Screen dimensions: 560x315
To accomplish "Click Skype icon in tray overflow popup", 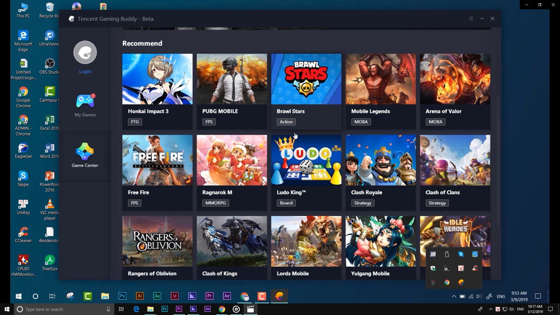I will pyautogui.click(x=461, y=254).
